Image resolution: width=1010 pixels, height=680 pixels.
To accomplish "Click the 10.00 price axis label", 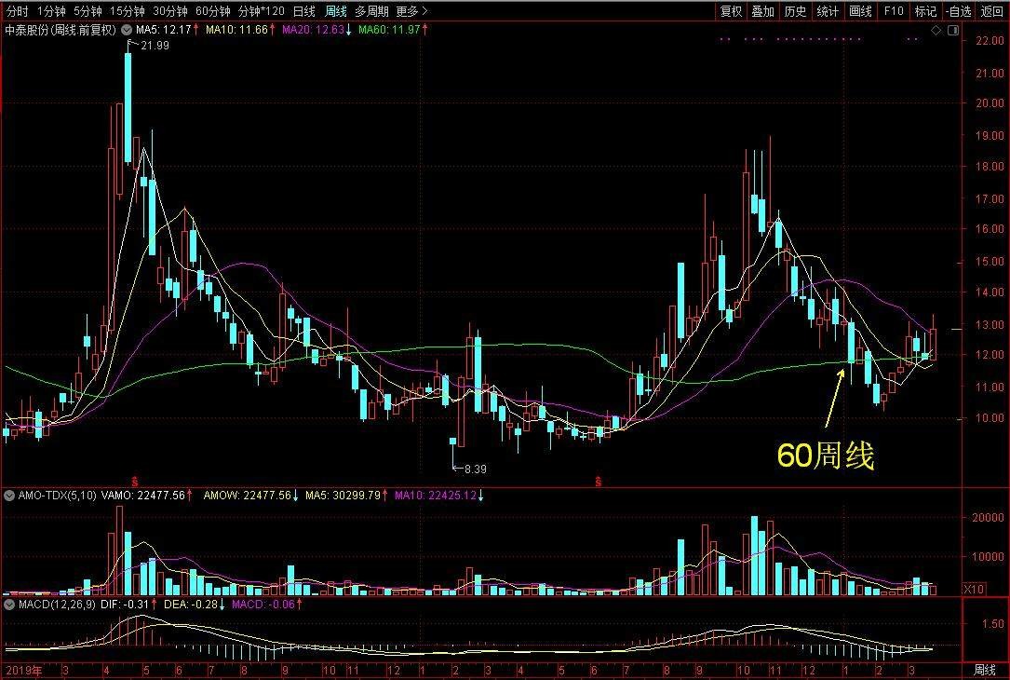I will tap(990, 418).
